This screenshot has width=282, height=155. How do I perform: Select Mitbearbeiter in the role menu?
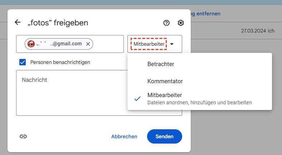pos(165,95)
